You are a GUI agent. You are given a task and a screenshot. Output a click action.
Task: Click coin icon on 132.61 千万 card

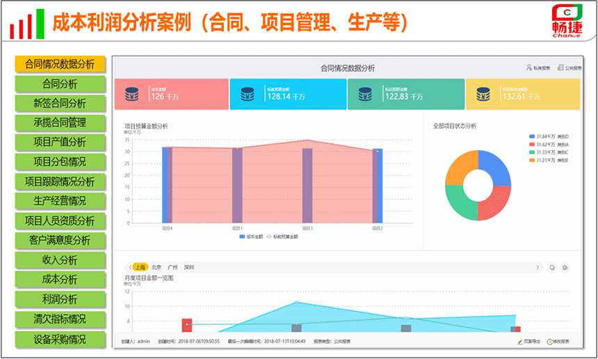483,94
